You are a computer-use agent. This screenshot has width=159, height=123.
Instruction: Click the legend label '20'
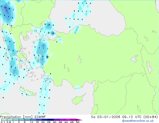click(43, 122)
